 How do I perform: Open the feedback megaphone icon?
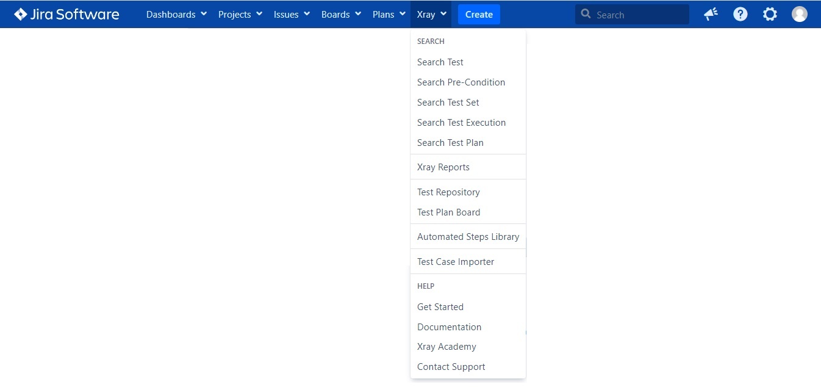[711, 14]
